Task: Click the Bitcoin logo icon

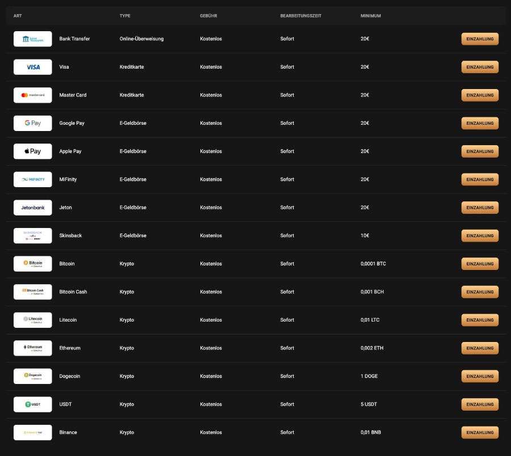Action: pyautogui.click(x=32, y=264)
